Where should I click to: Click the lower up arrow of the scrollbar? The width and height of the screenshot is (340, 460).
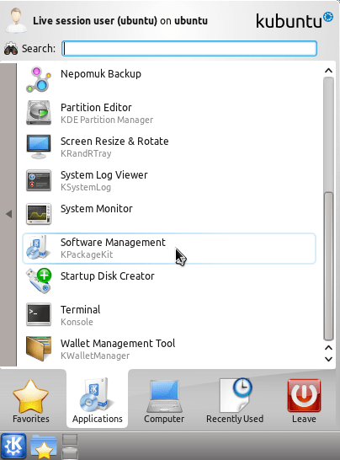tap(328, 348)
